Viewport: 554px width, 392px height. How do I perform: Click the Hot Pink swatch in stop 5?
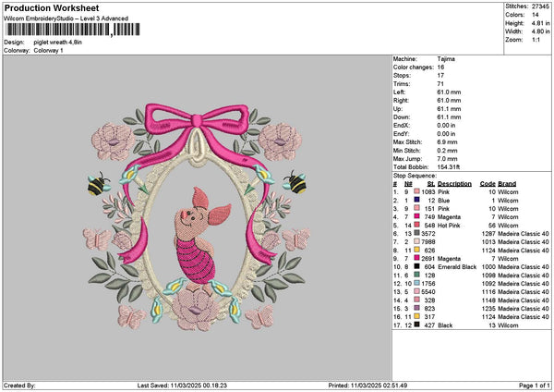click(417, 225)
